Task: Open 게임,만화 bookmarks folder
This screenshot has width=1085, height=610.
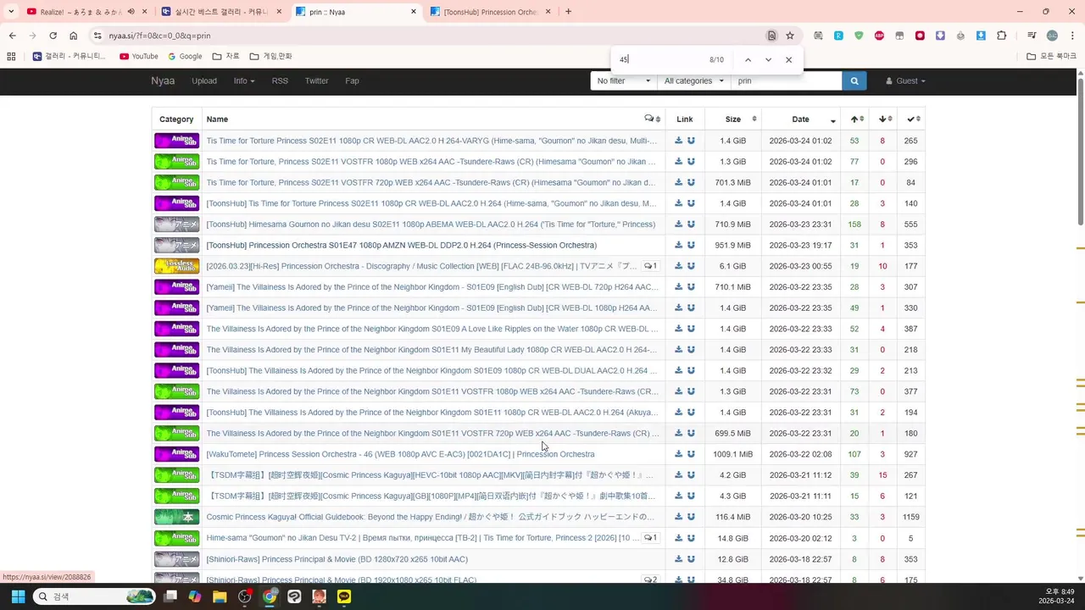Action: click(x=271, y=56)
